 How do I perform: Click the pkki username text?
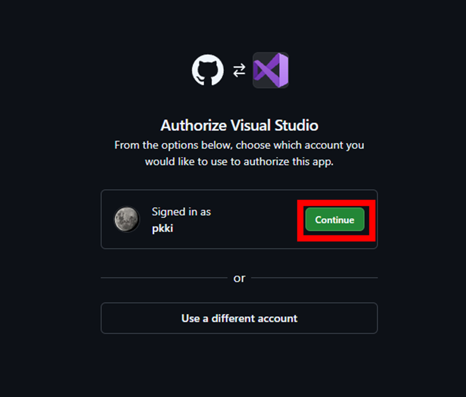point(162,228)
